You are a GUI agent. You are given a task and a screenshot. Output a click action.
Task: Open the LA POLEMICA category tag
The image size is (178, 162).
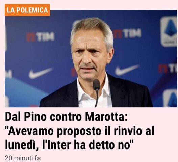(27, 10)
